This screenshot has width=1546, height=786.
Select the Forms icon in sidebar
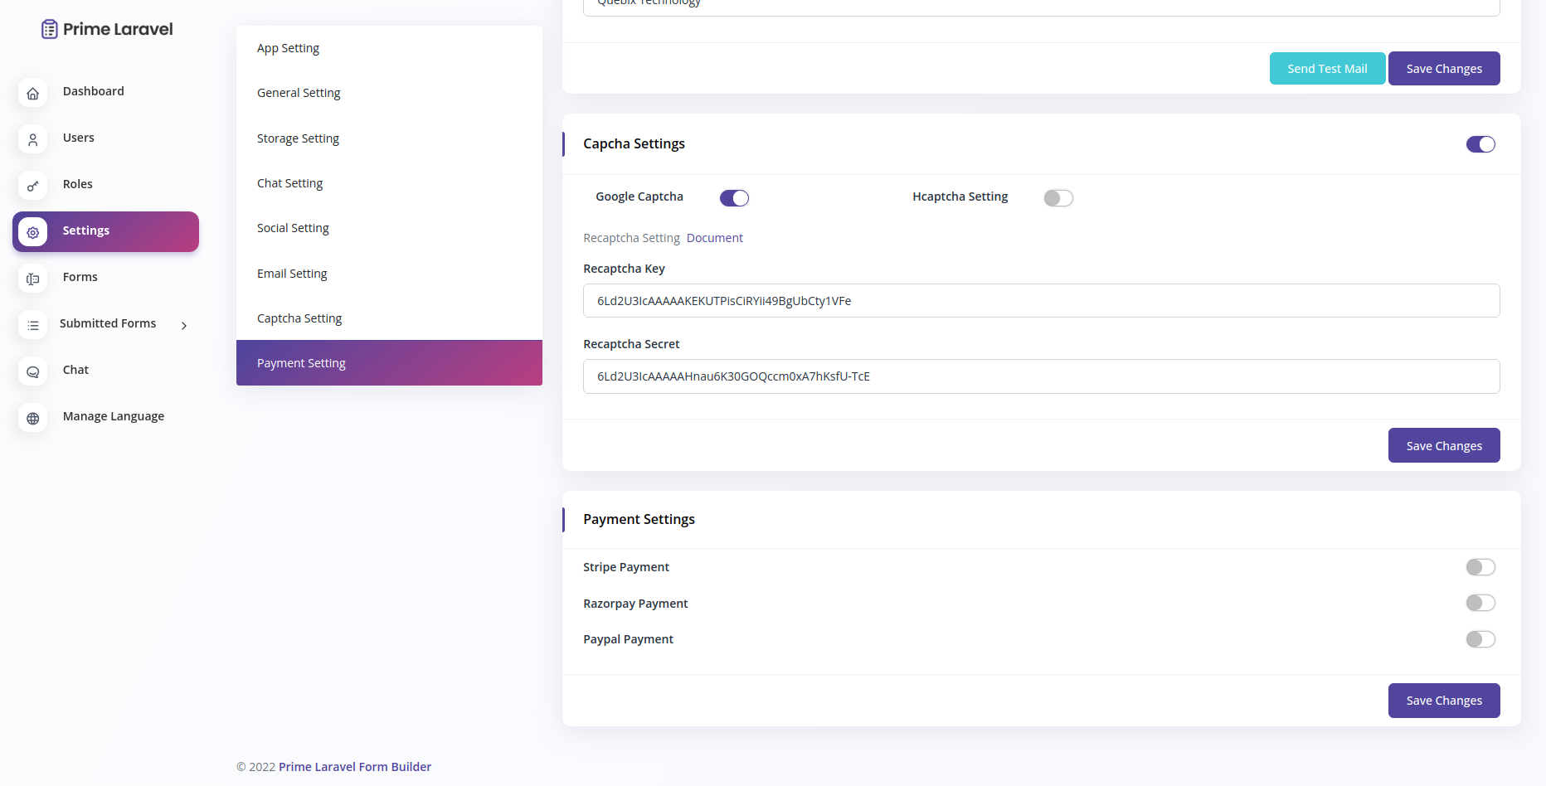pyautogui.click(x=32, y=279)
